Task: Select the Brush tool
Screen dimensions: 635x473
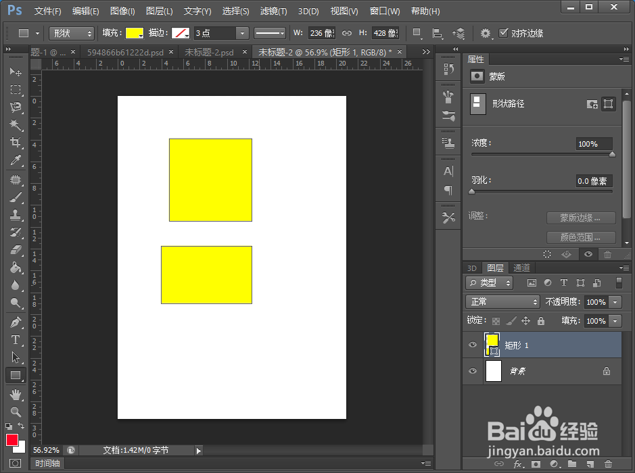Action: point(16,197)
